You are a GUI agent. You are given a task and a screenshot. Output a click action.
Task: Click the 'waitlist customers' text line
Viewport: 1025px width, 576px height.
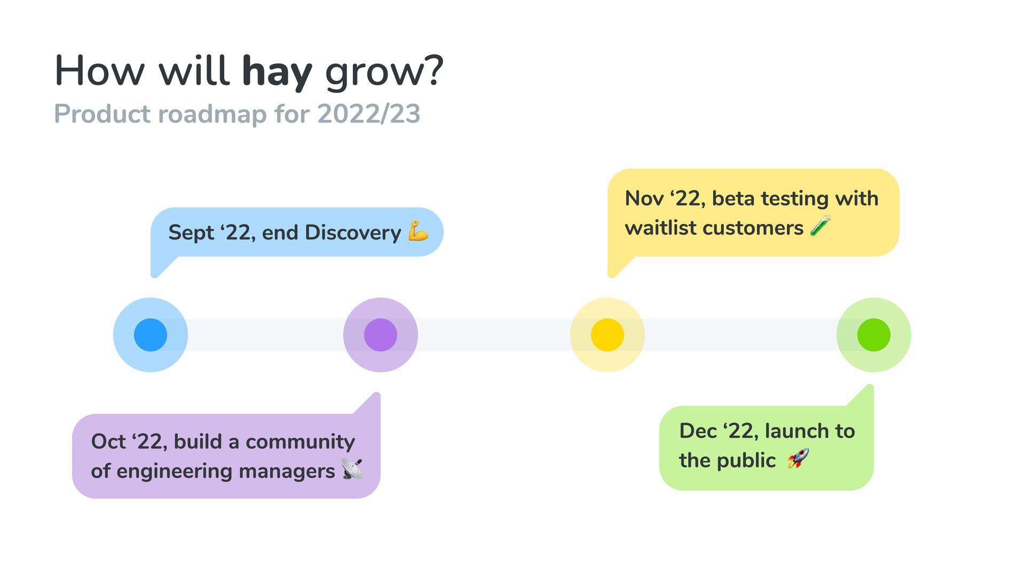click(x=714, y=228)
